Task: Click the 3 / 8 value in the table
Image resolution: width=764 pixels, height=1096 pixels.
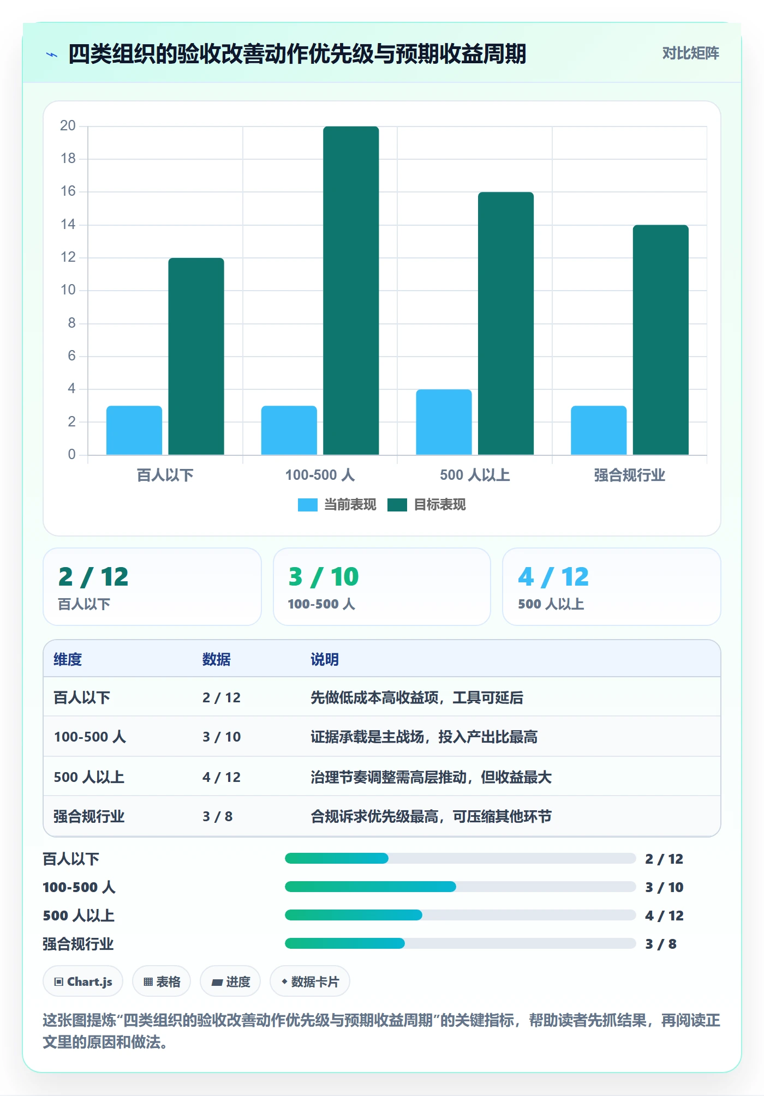Action: coord(218,816)
